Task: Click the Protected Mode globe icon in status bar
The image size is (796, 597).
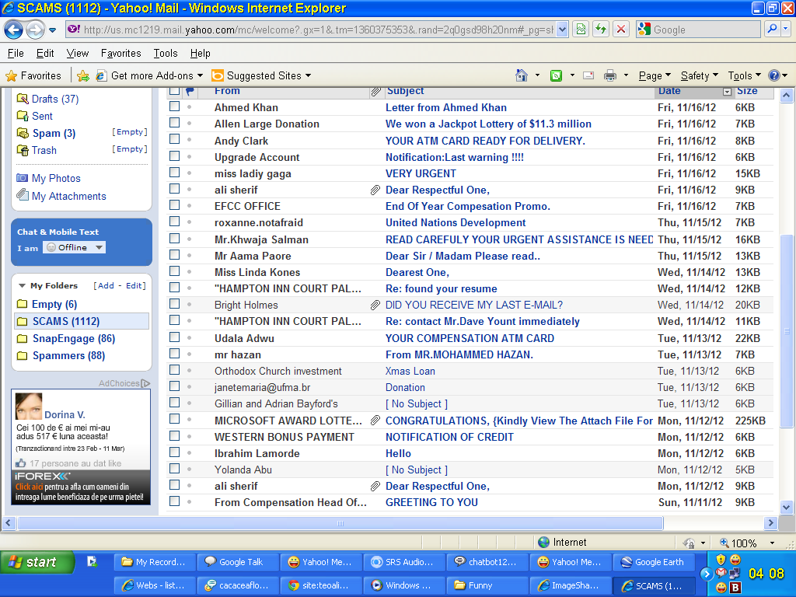Action: [x=543, y=542]
